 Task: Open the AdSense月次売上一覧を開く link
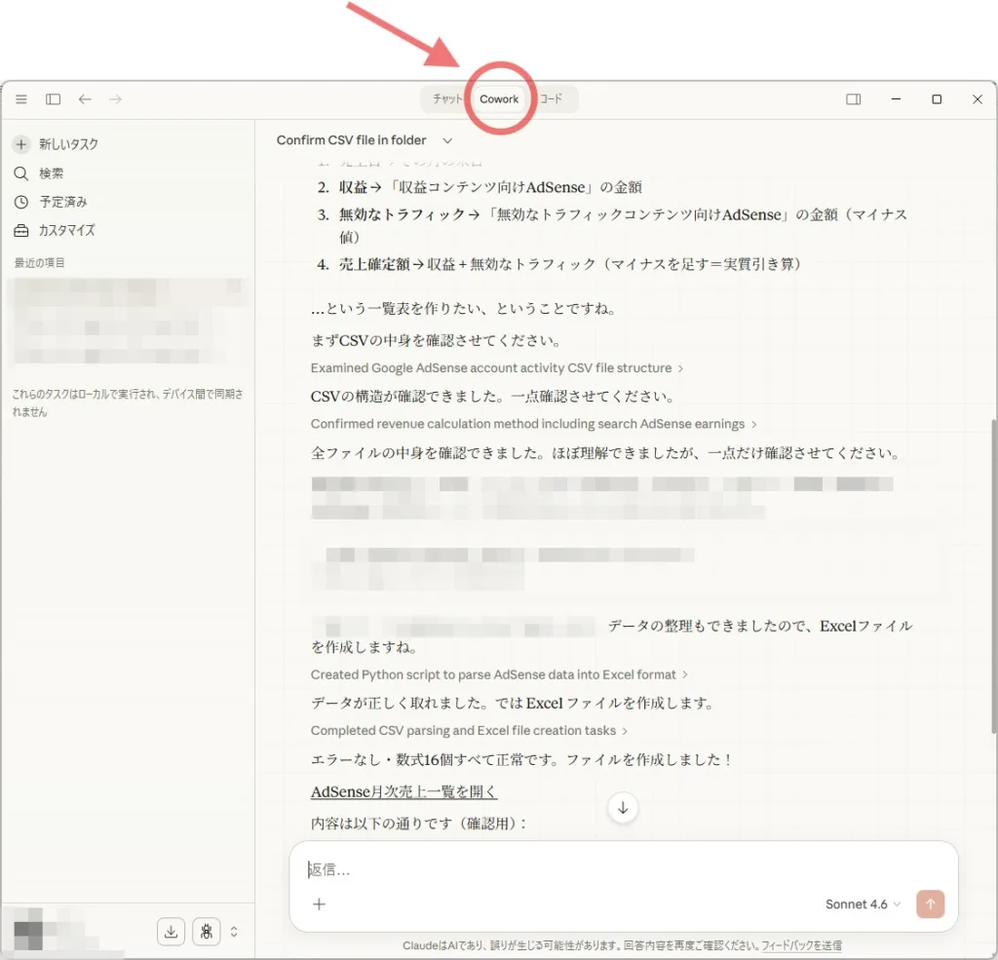coord(403,791)
